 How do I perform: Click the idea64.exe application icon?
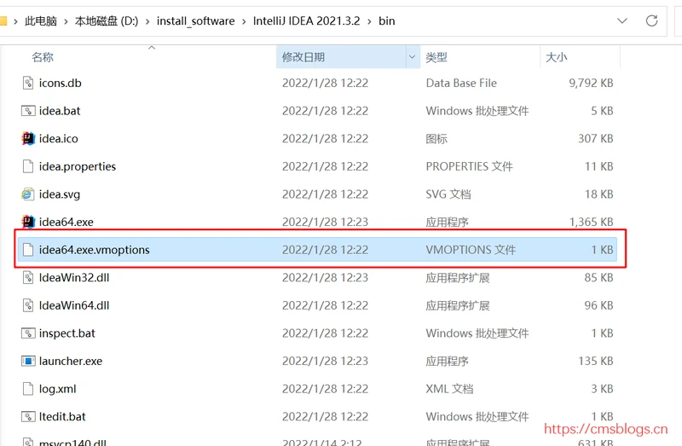click(x=28, y=222)
